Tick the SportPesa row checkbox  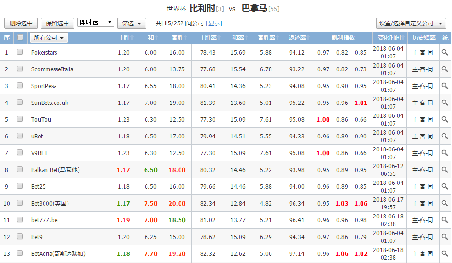pos(20,85)
